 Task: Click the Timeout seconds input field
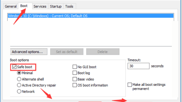click(x=138, y=66)
